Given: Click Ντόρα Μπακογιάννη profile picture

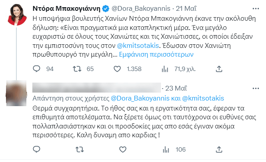Looking at the screenshot, I should pyautogui.click(x=17, y=16).
